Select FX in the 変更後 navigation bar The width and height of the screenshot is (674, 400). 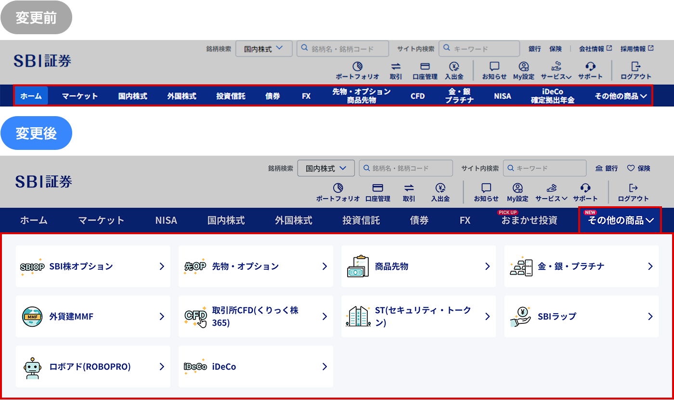coord(465,220)
